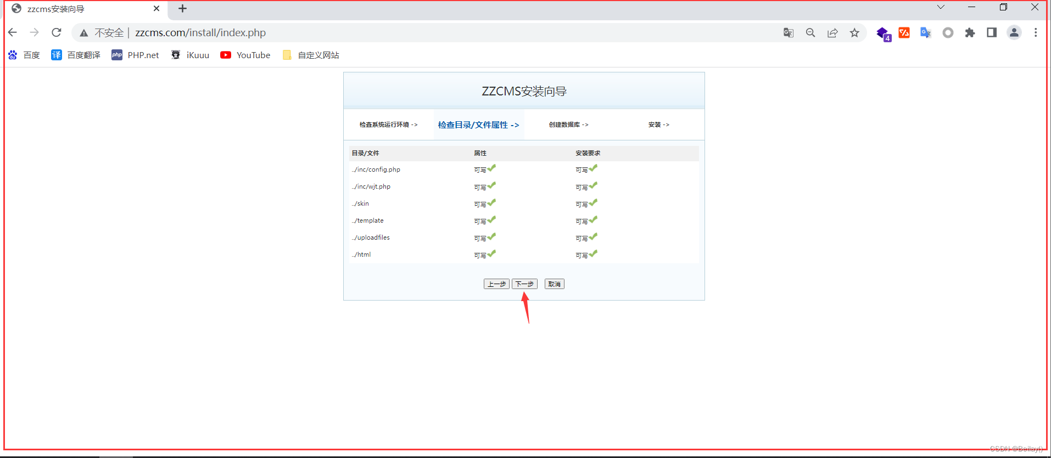The width and height of the screenshot is (1051, 458).
Task: Close the zzcms安装向导 tab
Action: (156, 9)
